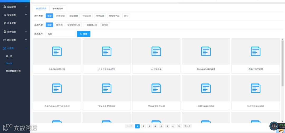Jump to page 2 in pagination
The height and width of the screenshot is (133, 285).
point(143,126)
